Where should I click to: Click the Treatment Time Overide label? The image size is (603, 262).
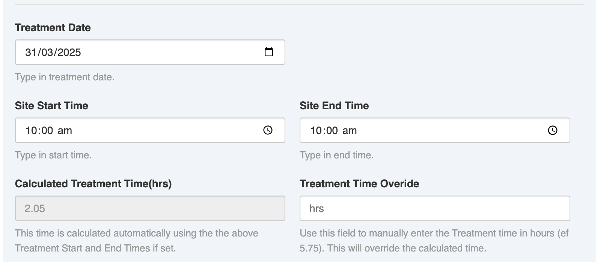[359, 184]
